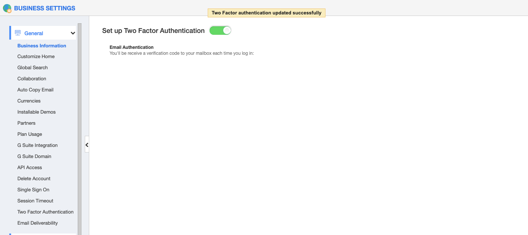Image resolution: width=528 pixels, height=235 pixels.
Task: Open G Suite Integration settings
Action: point(37,145)
